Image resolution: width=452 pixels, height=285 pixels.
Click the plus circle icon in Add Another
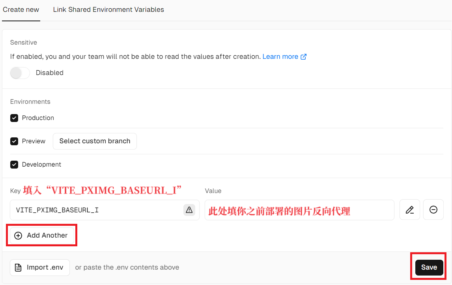18,235
